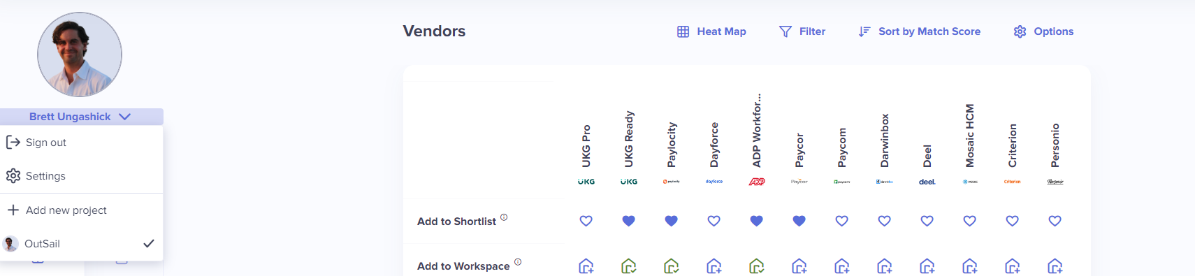Toggle ADP Workforce workspace icon

tap(757, 266)
